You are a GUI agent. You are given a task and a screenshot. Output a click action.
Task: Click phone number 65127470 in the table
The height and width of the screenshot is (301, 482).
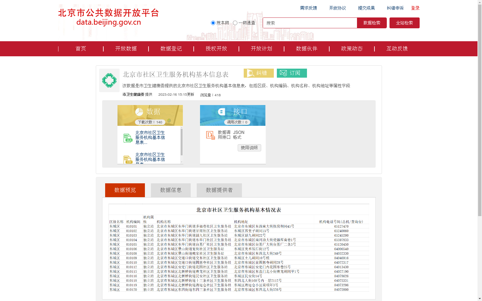(x=341, y=226)
